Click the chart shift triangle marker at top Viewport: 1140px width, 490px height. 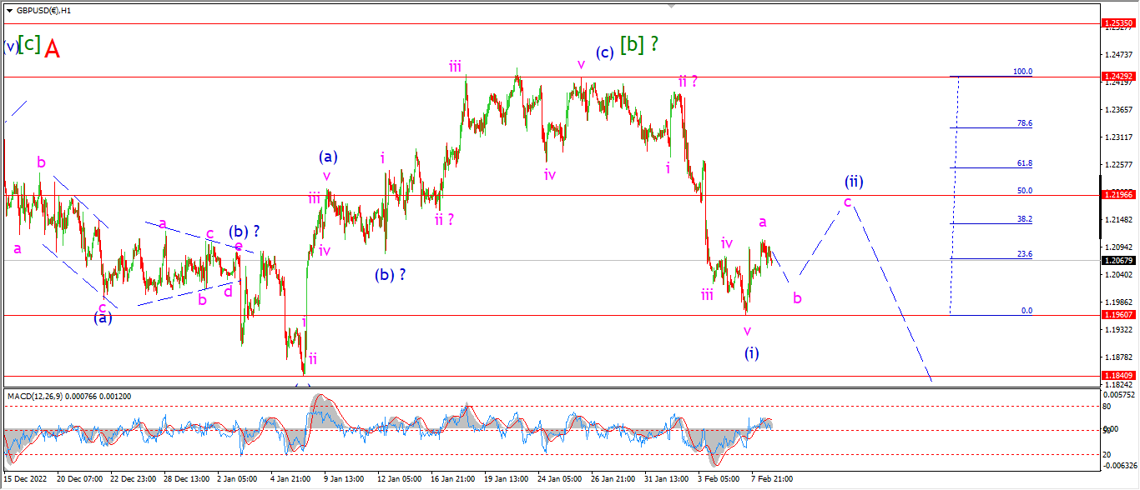click(672, 6)
